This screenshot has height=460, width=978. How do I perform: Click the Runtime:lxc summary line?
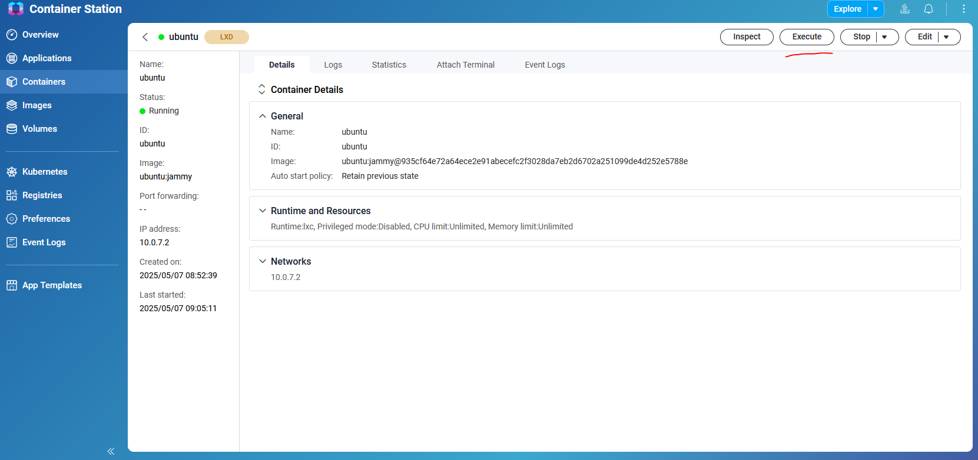(x=422, y=226)
